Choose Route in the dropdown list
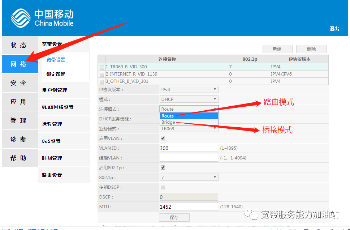Image resolution: width=350 pixels, height=230 pixels. click(x=189, y=116)
